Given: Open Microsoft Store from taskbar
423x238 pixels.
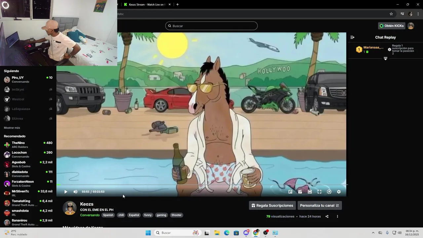Looking at the screenshot, I should [x=236, y=233].
